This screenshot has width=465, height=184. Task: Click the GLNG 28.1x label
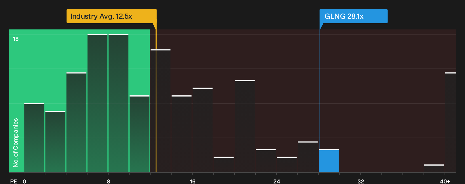pyautogui.click(x=353, y=16)
